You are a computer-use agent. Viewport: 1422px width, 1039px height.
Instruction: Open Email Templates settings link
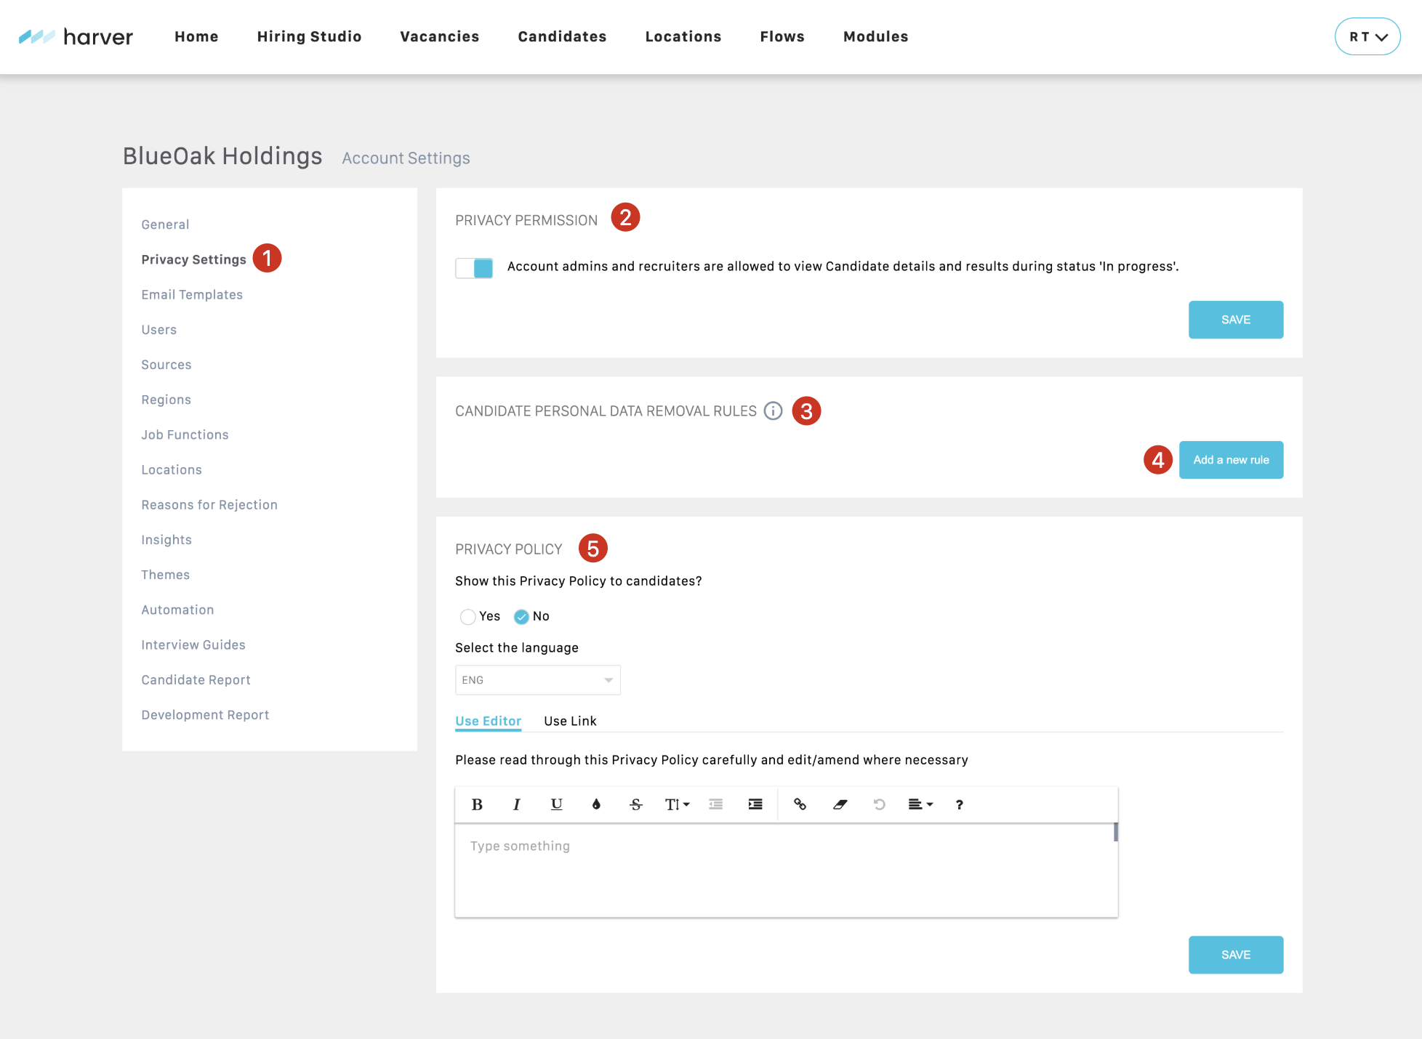[192, 294]
